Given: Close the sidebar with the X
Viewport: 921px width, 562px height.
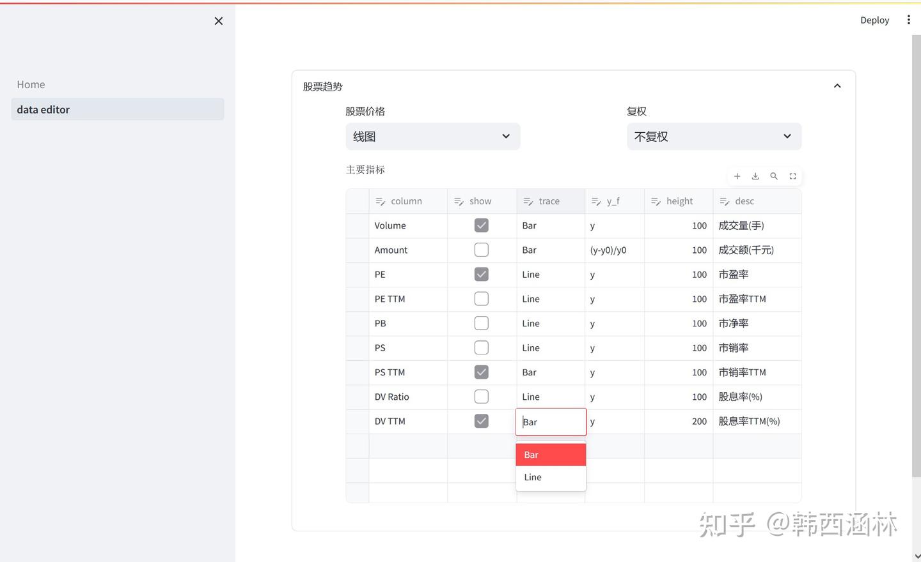Looking at the screenshot, I should 218,20.
